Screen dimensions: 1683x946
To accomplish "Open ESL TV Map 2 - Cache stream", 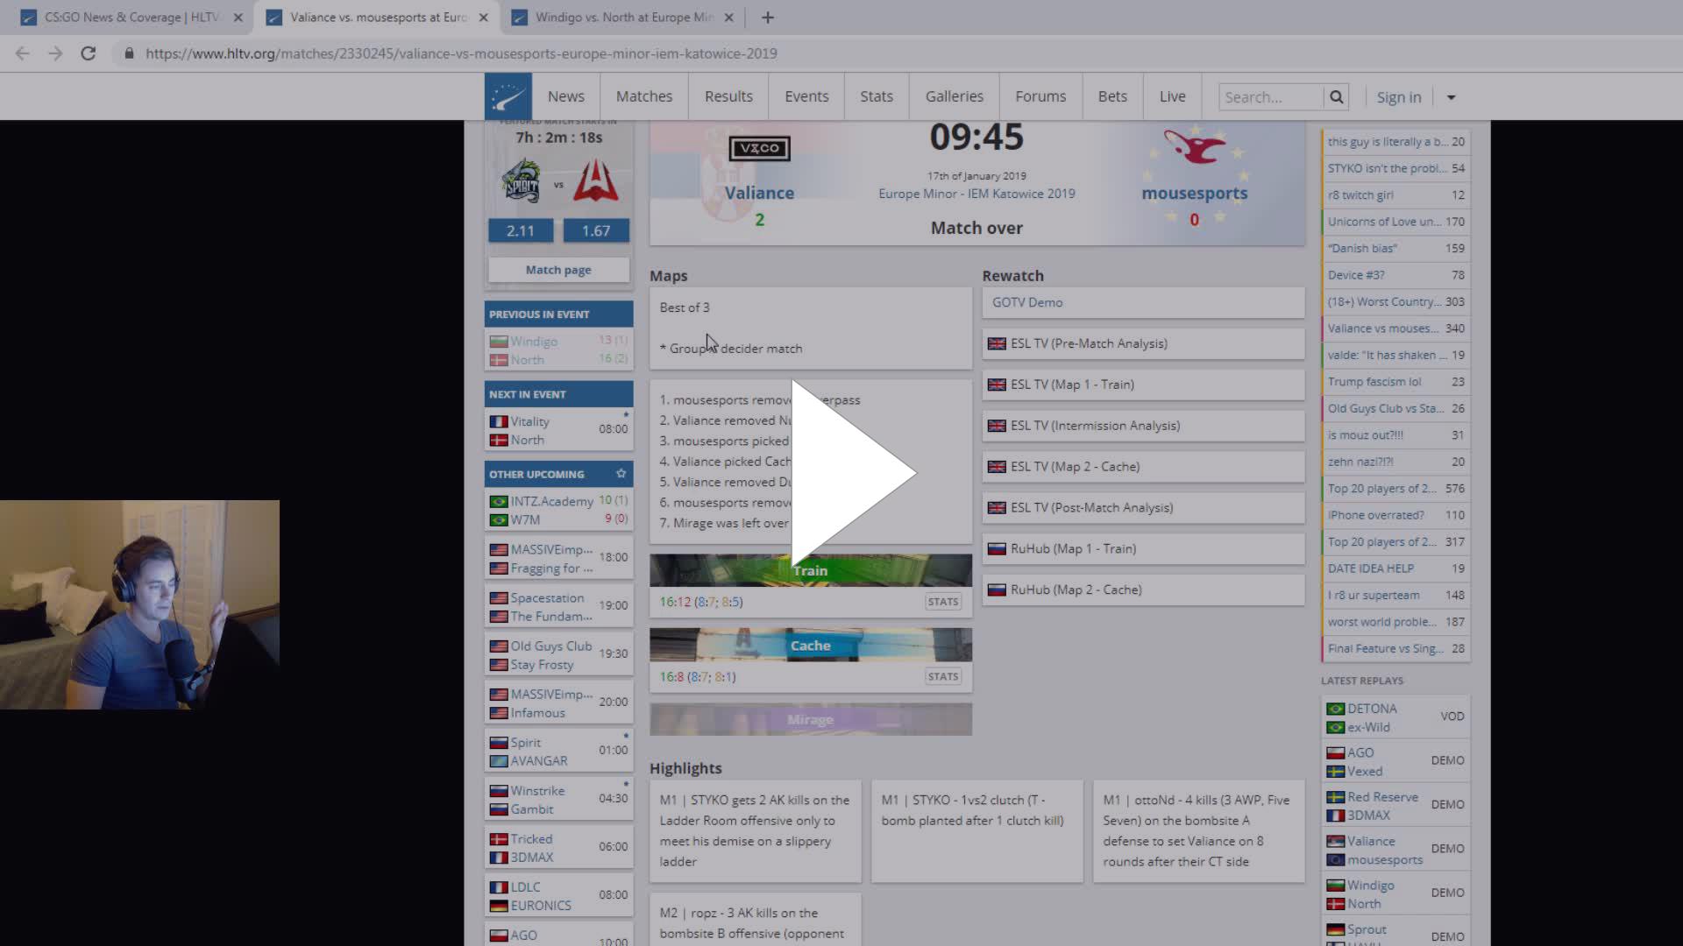I will tap(1075, 467).
